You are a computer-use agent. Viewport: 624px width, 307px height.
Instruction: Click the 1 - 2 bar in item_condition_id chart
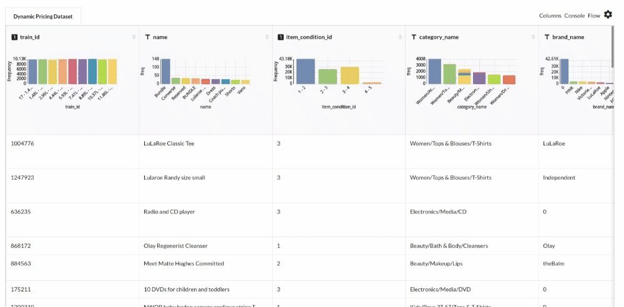pyautogui.click(x=306, y=71)
